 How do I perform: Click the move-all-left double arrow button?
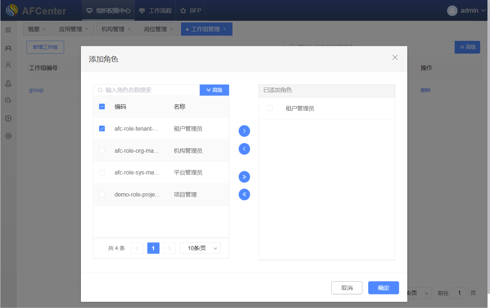(x=244, y=194)
